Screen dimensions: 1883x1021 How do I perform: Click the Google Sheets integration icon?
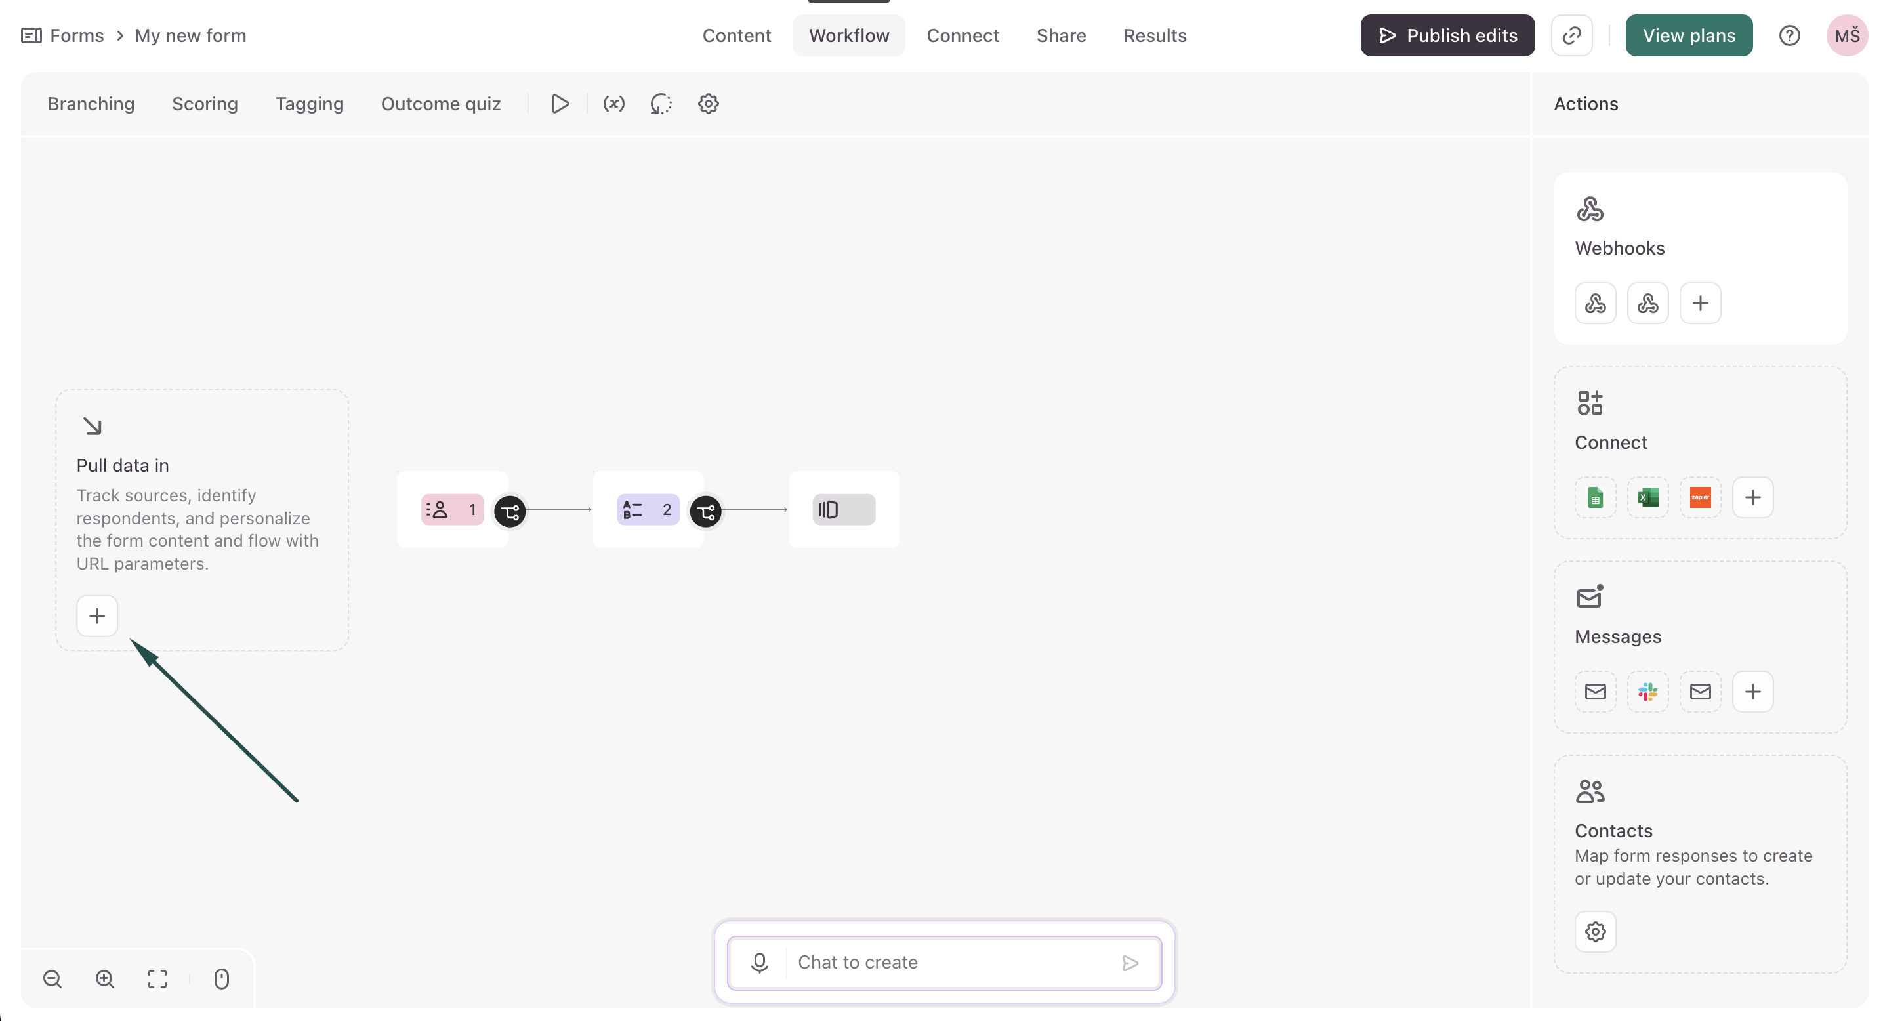[x=1595, y=498]
